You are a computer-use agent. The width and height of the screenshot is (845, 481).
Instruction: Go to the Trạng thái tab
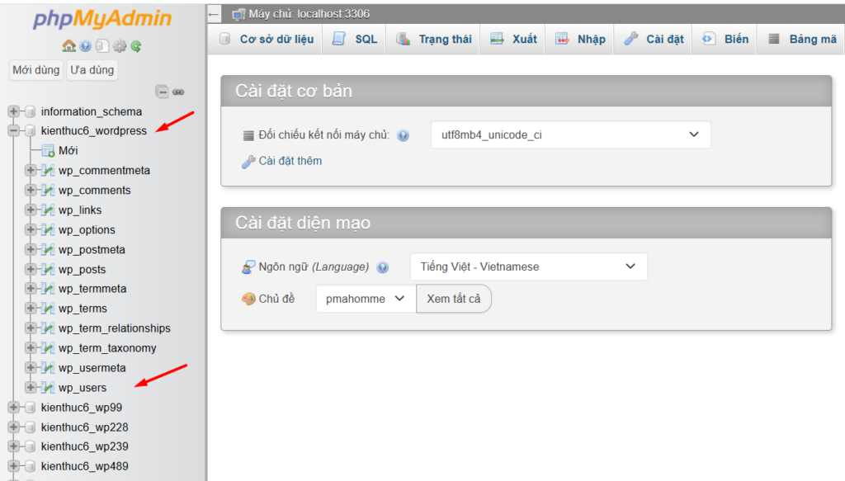click(434, 40)
